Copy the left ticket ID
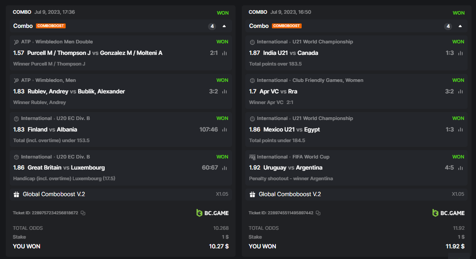The height and width of the screenshot is (259, 476). [83, 213]
